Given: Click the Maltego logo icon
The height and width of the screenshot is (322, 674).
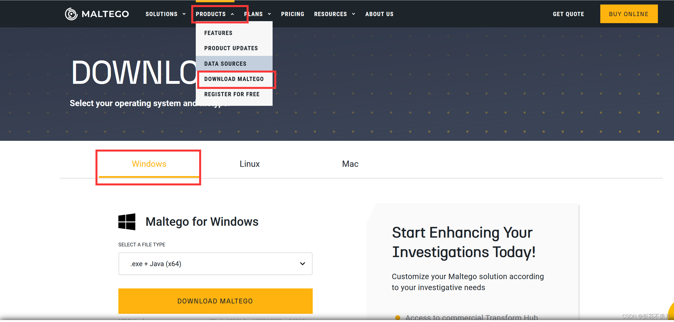Looking at the screenshot, I should pyautogui.click(x=71, y=14).
